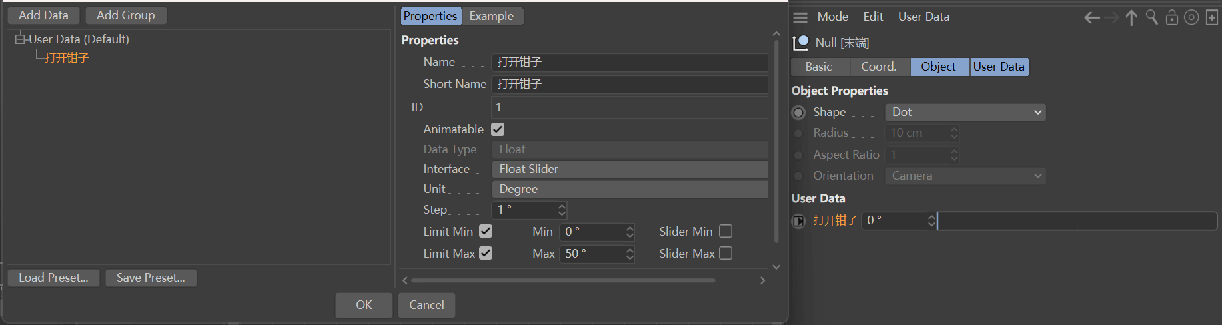This screenshot has height=325, width=1222.
Task: Switch to the Example tab
Action: tap(492, 16)
